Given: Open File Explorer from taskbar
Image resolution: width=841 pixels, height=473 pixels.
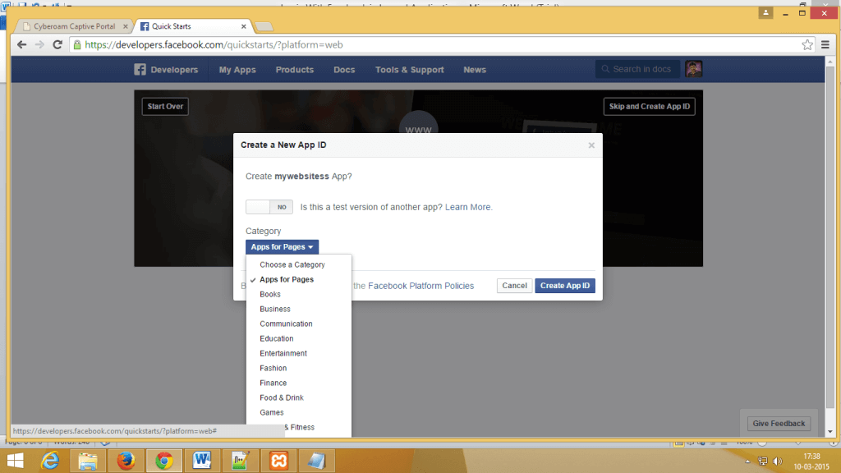Looking at the screenshot, I should [x=88, y=461].
